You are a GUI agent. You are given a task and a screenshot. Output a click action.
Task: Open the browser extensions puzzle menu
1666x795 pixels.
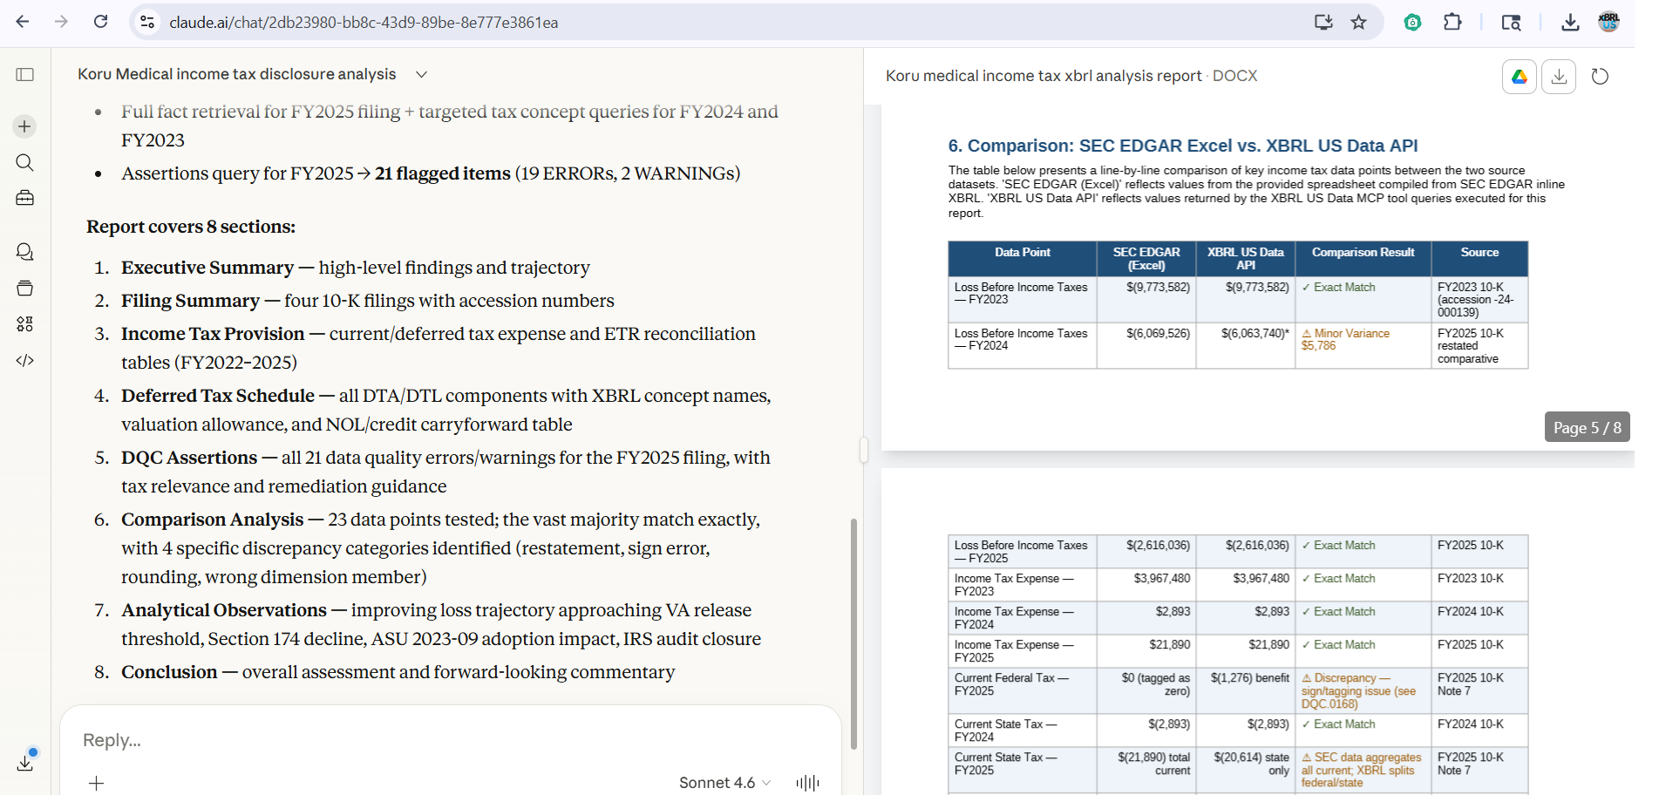pos(1452,23)
